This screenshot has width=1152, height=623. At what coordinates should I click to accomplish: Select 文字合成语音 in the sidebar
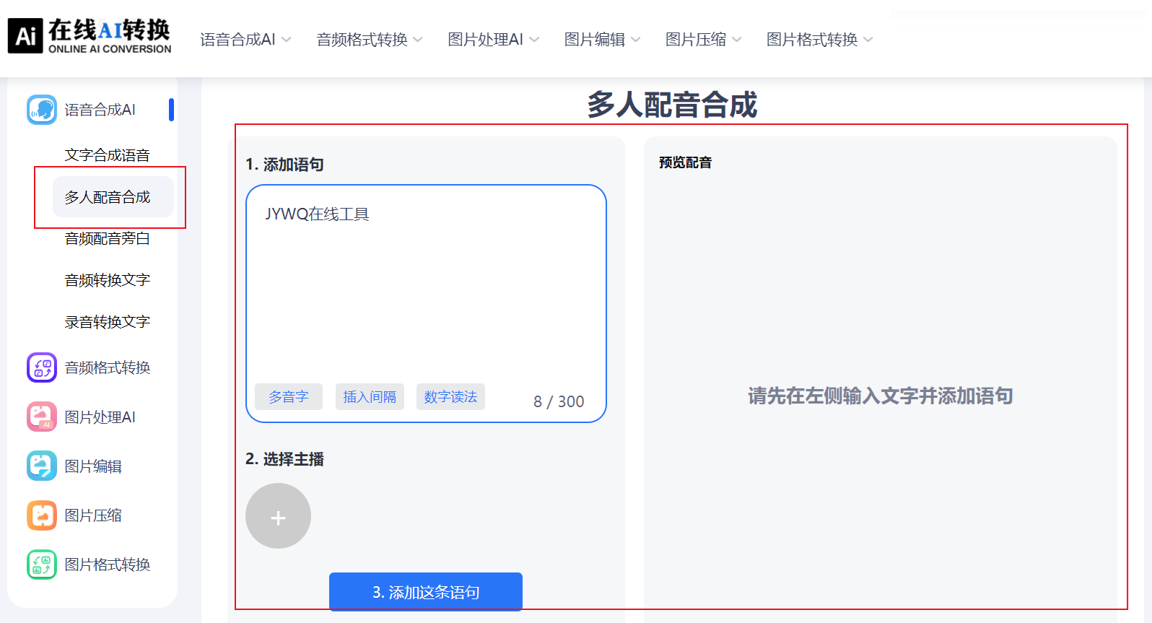click(x=107, y=155)
